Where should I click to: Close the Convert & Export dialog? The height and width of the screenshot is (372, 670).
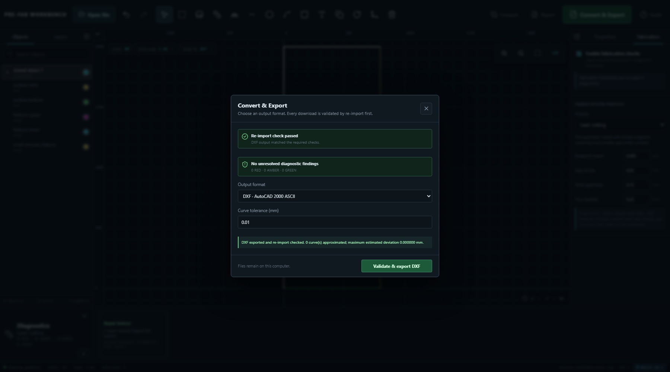click(426, 109)
